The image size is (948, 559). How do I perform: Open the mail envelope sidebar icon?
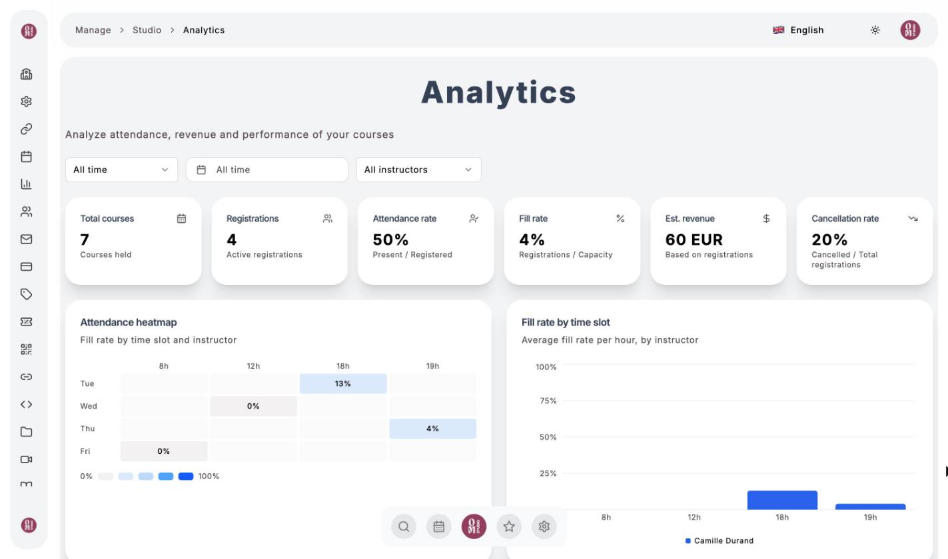click(26, 239)
